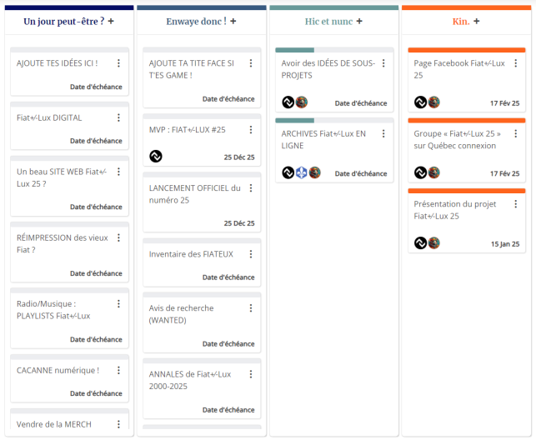The height and width of the screenshot is (445, 536).
Task: Open menu of 'RÉIMPRESSION des vieux Fiat' card
Action: 118,237
